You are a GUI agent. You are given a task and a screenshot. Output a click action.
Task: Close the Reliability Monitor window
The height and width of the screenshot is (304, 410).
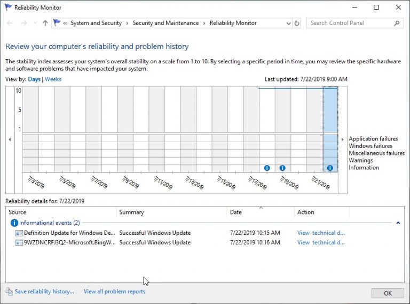pyautogui.click(x=398, y=7)
